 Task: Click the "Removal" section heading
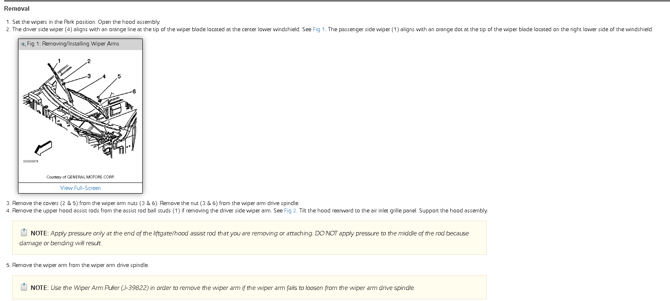(x=17, y=9)
